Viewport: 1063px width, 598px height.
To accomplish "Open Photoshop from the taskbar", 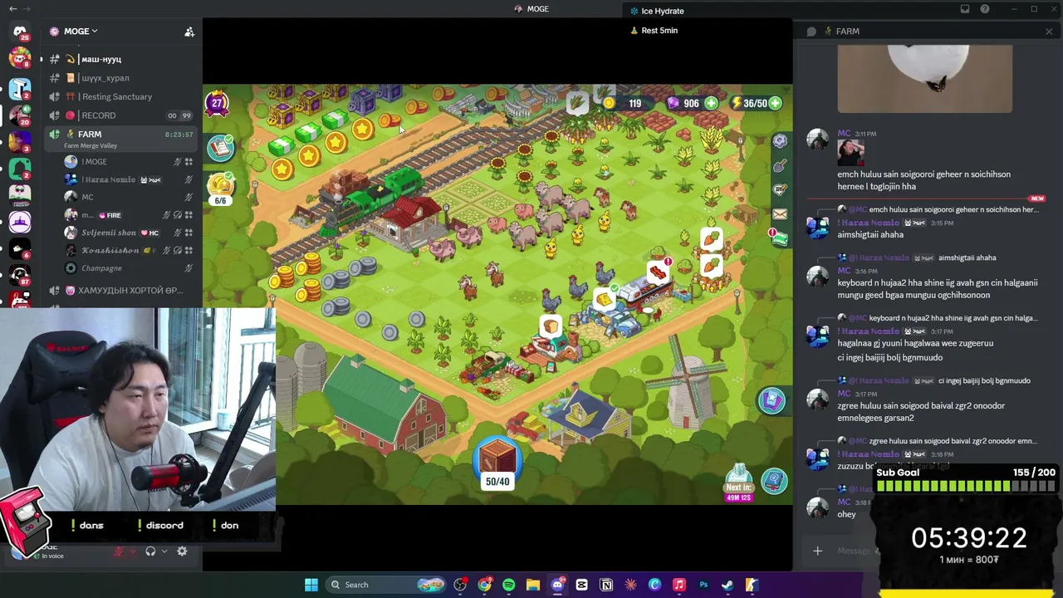I will pyautogui.click(x=703, y=585).
